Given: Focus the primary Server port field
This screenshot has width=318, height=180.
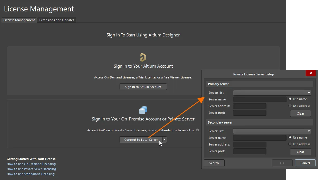Looking at the screenshot, I should [250, 113].
